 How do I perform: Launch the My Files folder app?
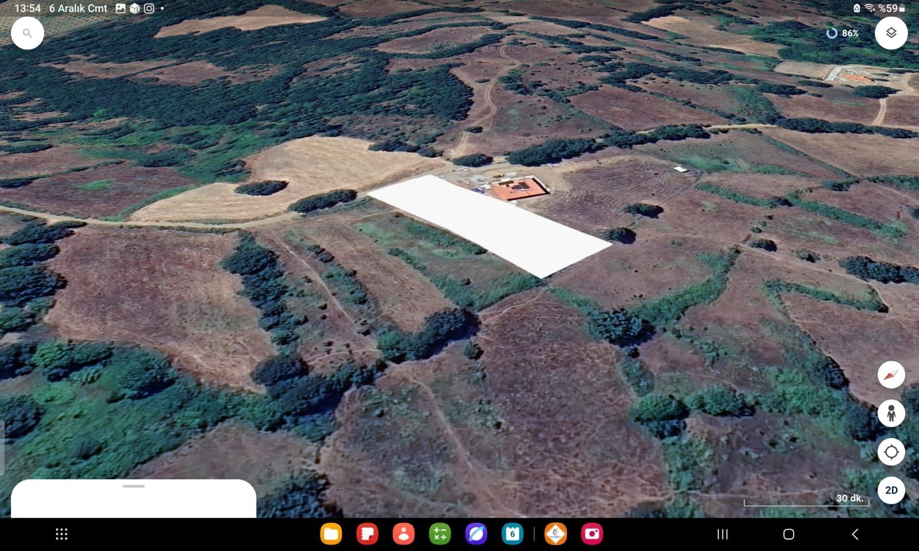(x=331, y=534)
